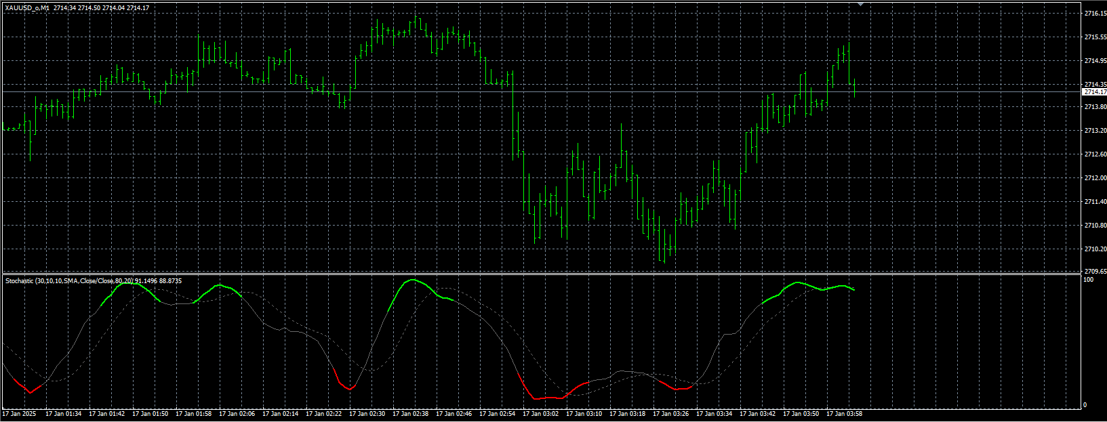Click the 17 Jan 02:22 time label
Viewport: 1107px width, 422px height.
coord(323,413)
